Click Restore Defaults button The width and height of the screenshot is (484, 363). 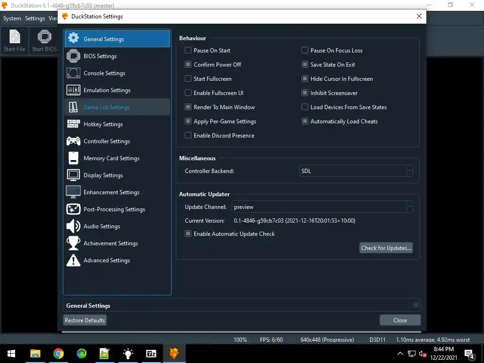coord(85,320)
